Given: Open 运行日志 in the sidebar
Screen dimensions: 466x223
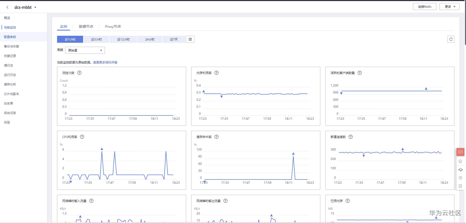Looking at the screenshot, I should click(24, 75).
